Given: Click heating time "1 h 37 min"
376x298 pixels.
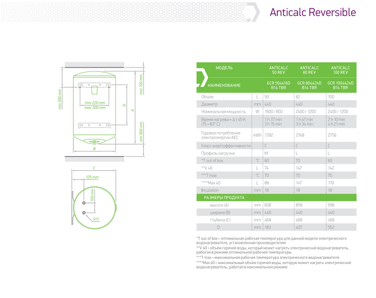Looking at the screenshot, I should pyautogui.click(x=273, y=120).
